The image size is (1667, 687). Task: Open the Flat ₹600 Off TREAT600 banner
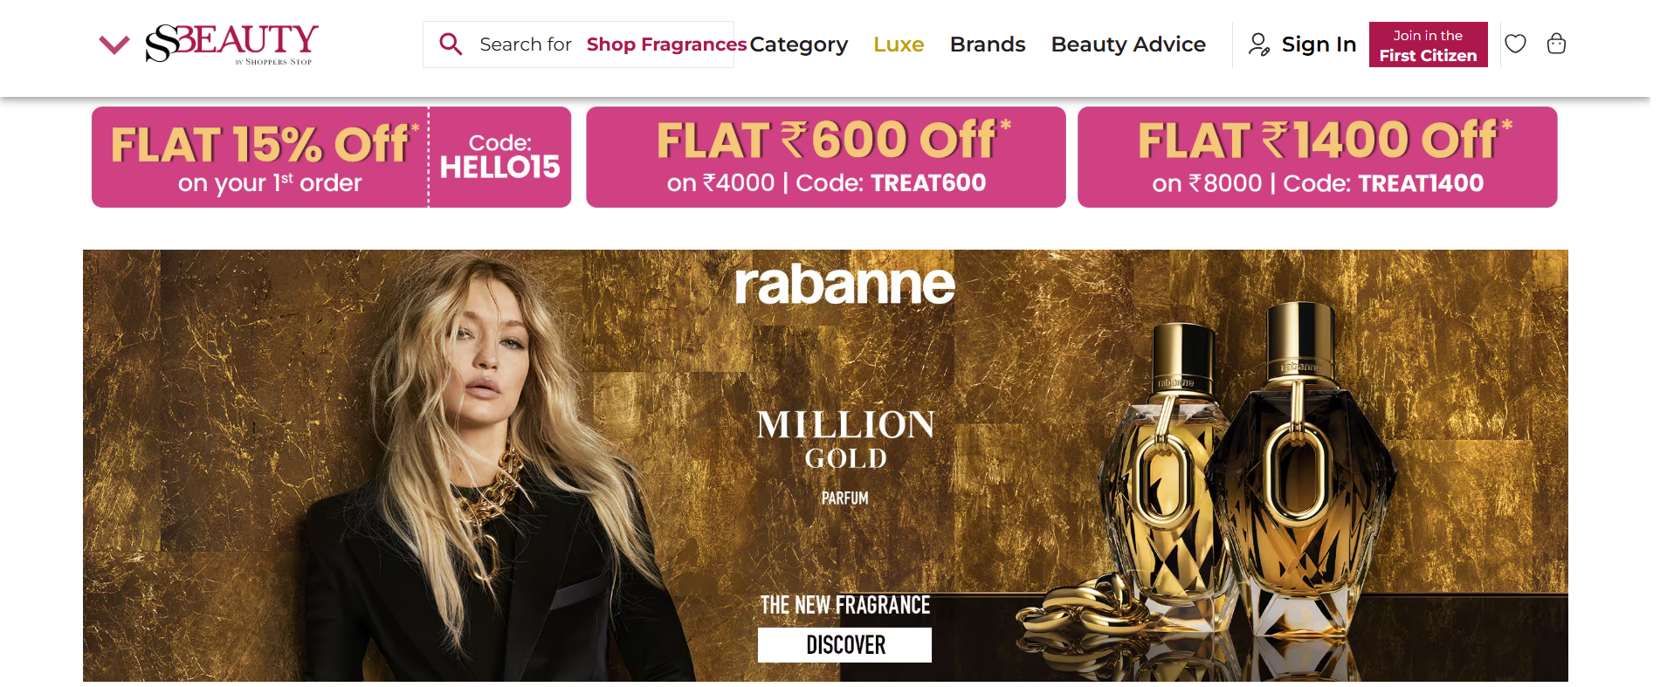pyautogui.click(x=825, y=157)
